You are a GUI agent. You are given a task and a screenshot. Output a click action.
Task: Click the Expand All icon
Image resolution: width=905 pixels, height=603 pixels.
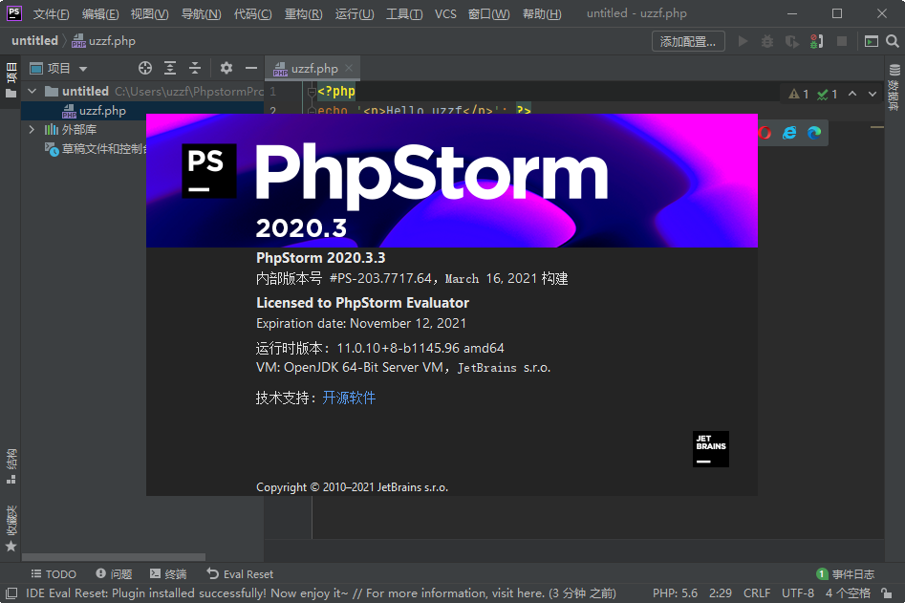pyautogui.click(x=170, y=68)
